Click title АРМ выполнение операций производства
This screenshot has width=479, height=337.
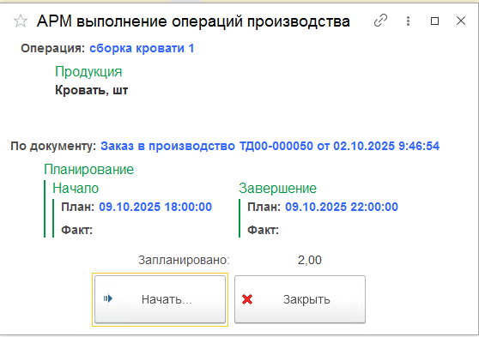(193, 21)
